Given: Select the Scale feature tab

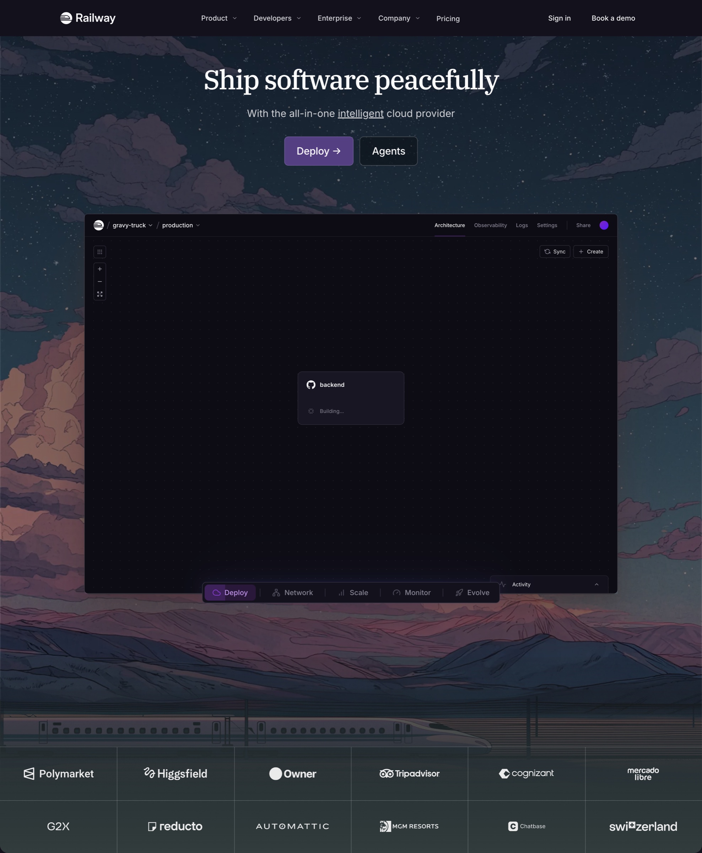Looking at the screenshot, I should (353, 592).
